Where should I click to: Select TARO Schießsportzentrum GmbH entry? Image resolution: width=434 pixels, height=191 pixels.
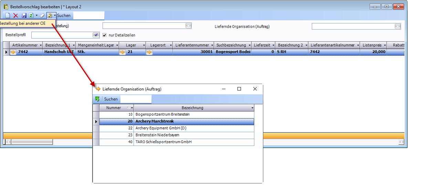(x=163, y=142)
